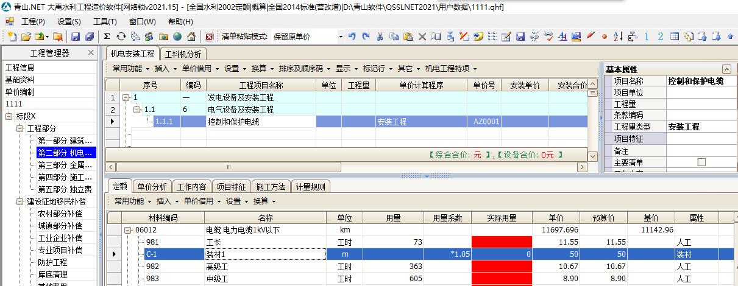Select 农村部分补偿 tree item
Viewport: 738px width, 286px height.
click(60, 214)
